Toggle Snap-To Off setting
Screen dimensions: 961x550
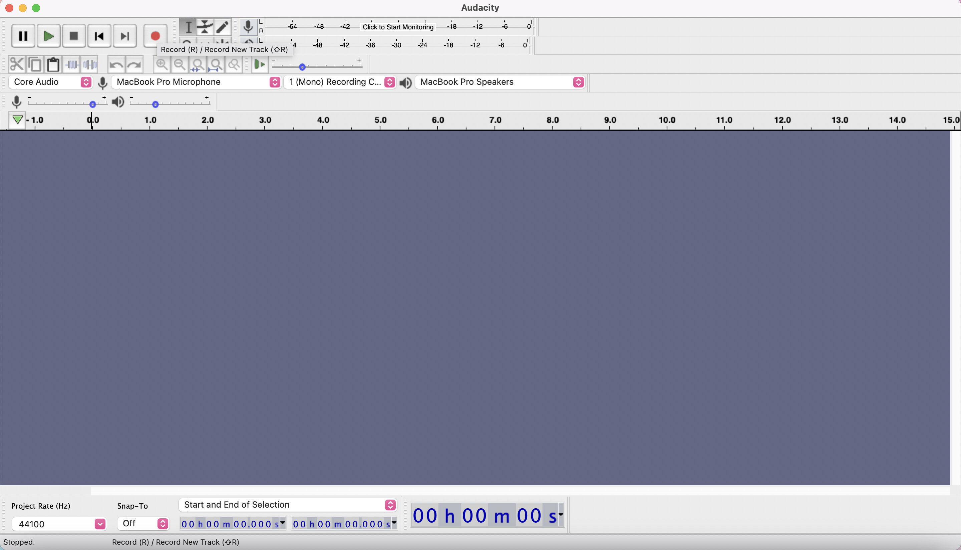tap(141, 523)
